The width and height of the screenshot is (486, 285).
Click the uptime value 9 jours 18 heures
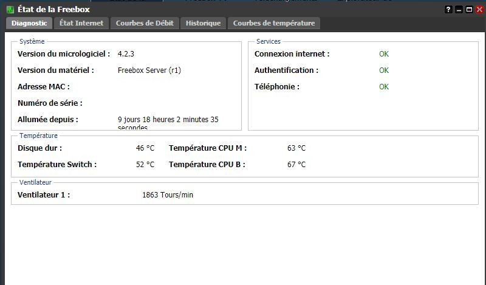pos(168,123)
